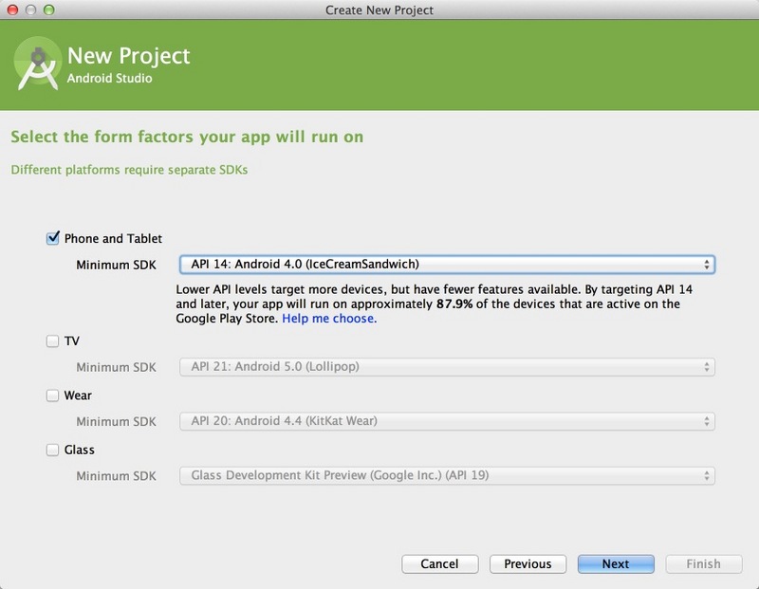Open the Help me choose link
The image size is (759, 589).
[x=329, y=319]
